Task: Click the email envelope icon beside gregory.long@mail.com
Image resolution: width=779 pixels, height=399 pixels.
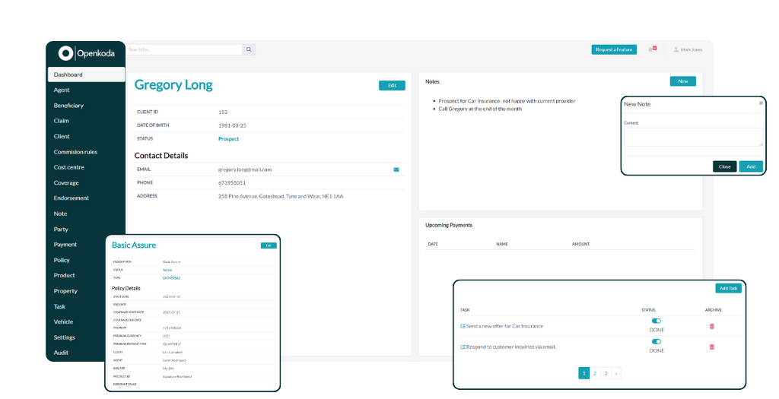Action: point(396,169)
